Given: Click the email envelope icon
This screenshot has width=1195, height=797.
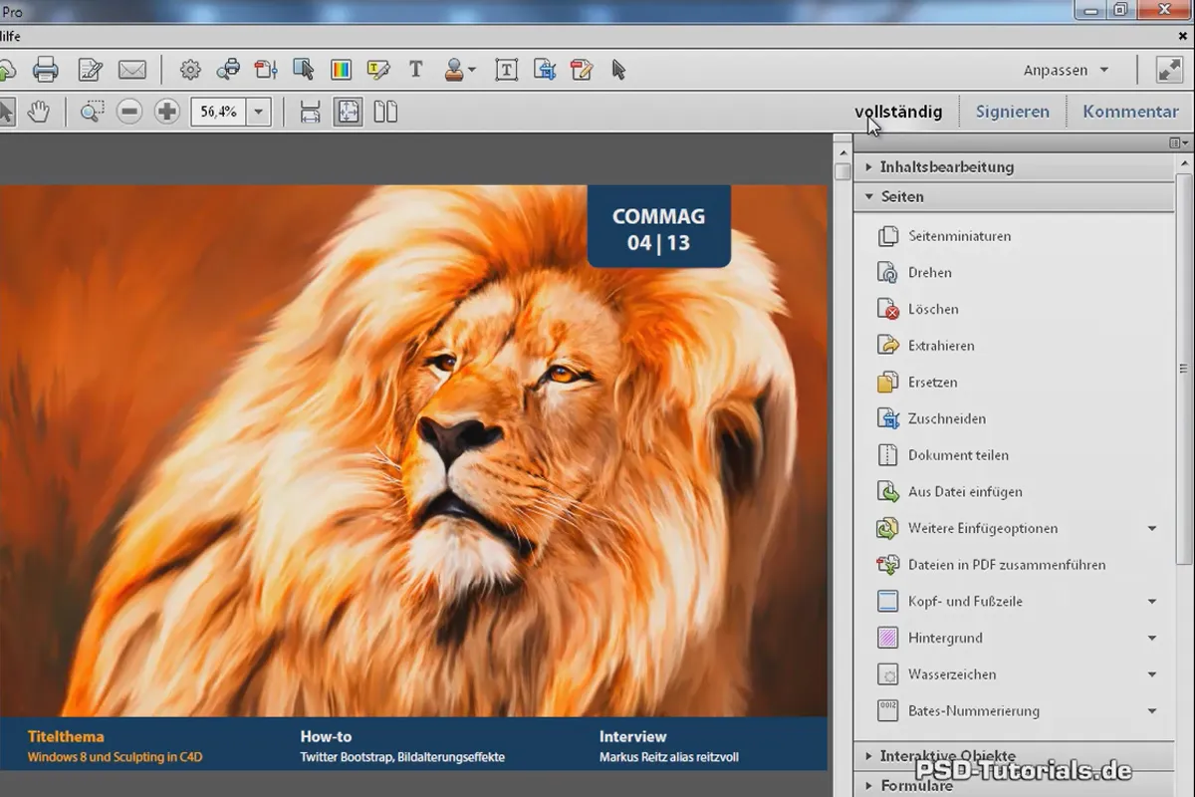Looking at the screenshot, I should point(132,70).
